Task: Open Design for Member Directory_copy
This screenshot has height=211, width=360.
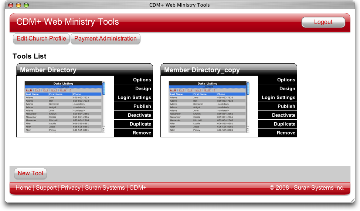Action: pyautogui.click(x=287, y=89)
